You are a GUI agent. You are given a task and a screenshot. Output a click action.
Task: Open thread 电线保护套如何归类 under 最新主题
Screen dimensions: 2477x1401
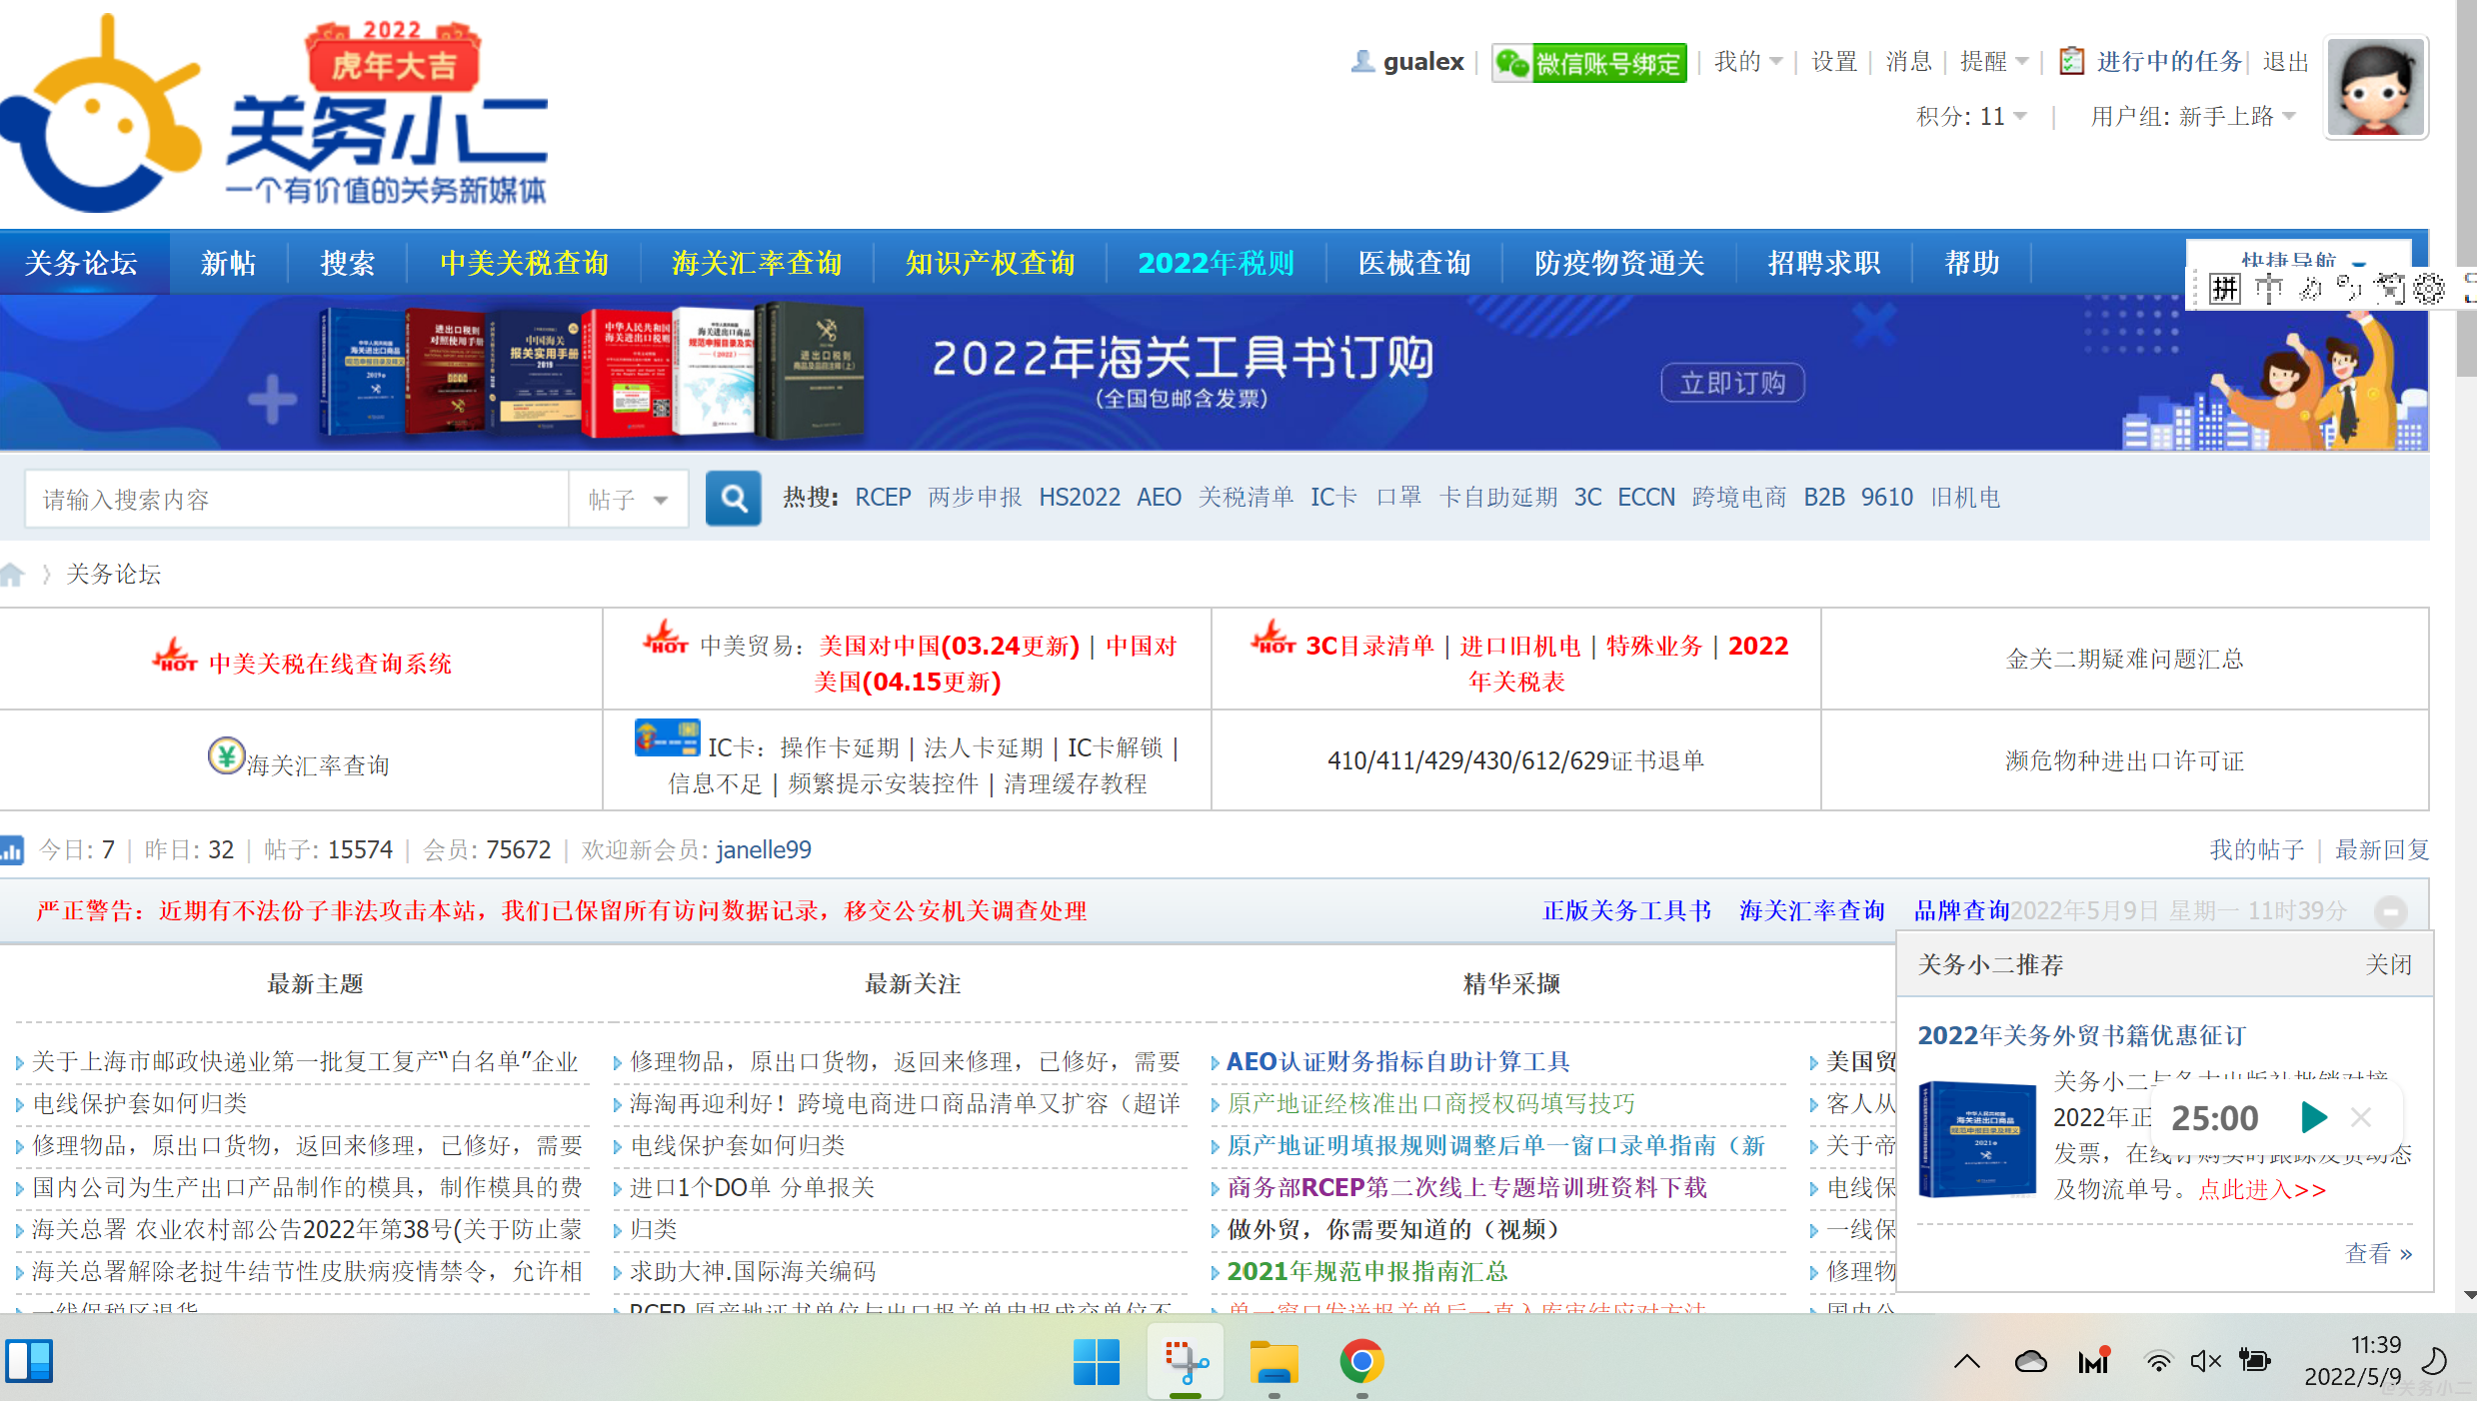coord(140,1103)
